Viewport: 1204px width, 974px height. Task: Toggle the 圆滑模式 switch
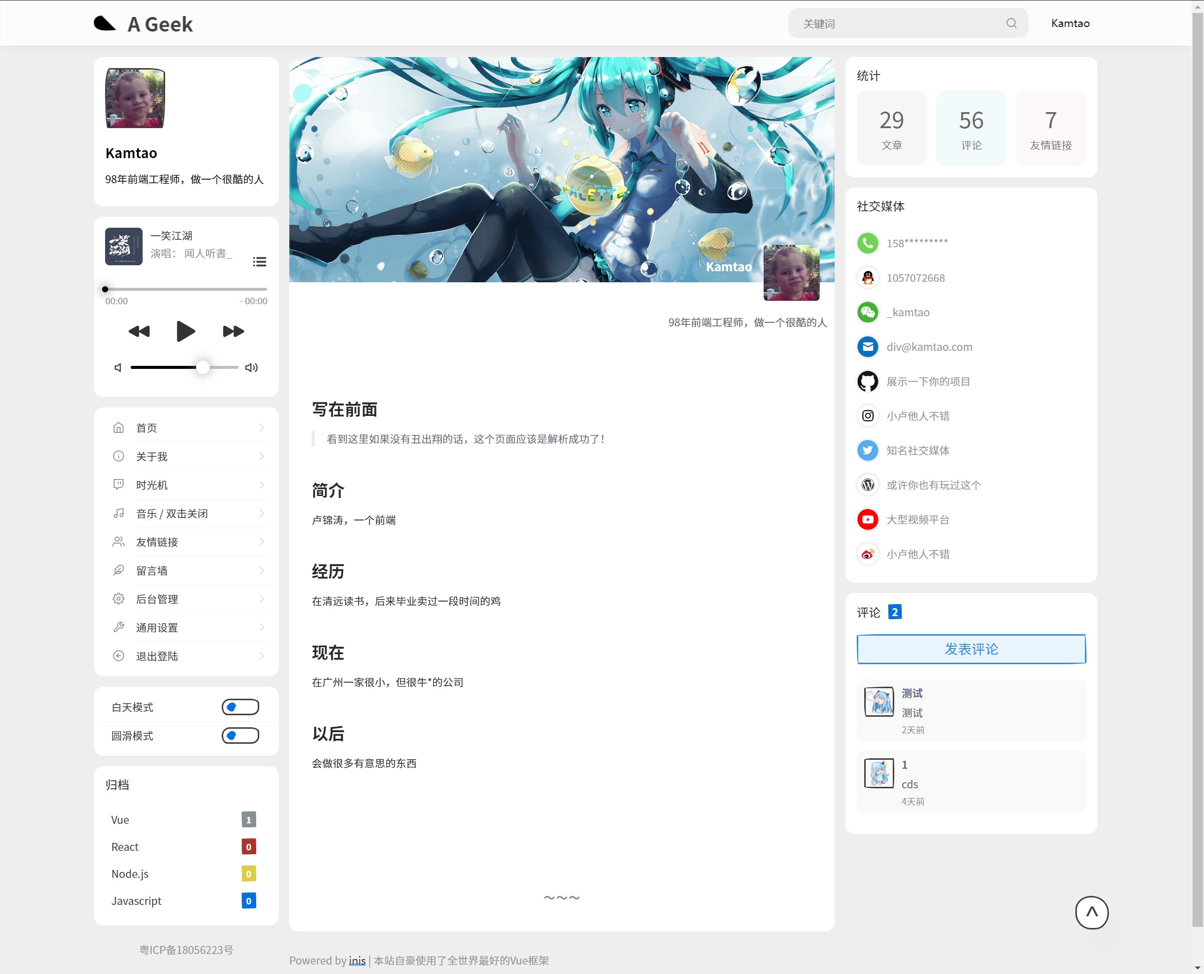pyautogui.click(x=240, y=736)
